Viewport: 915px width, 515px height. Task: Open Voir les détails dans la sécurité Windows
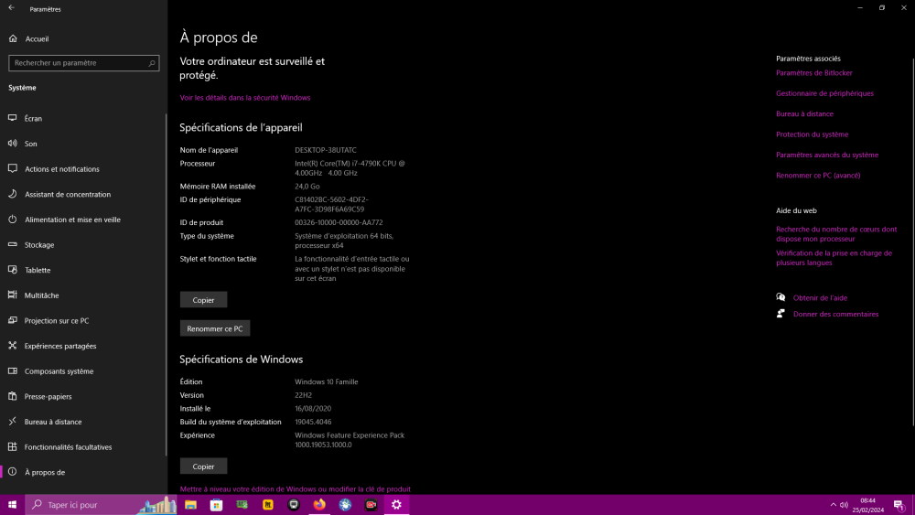click(x=245, y=98)
